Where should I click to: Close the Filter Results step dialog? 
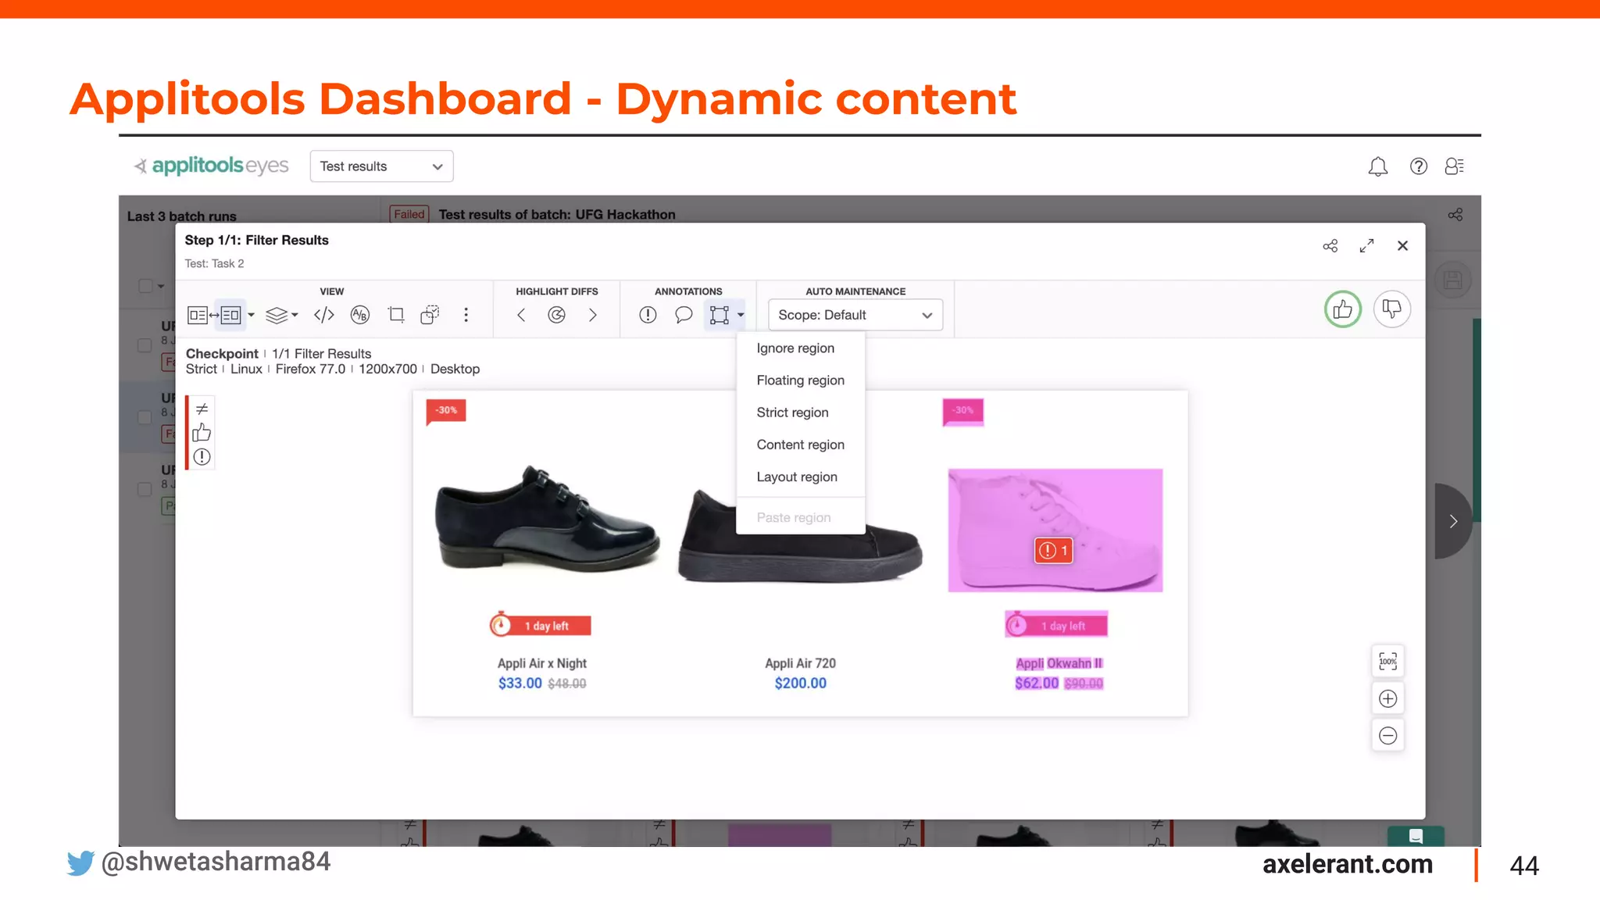pos(1402,246)
